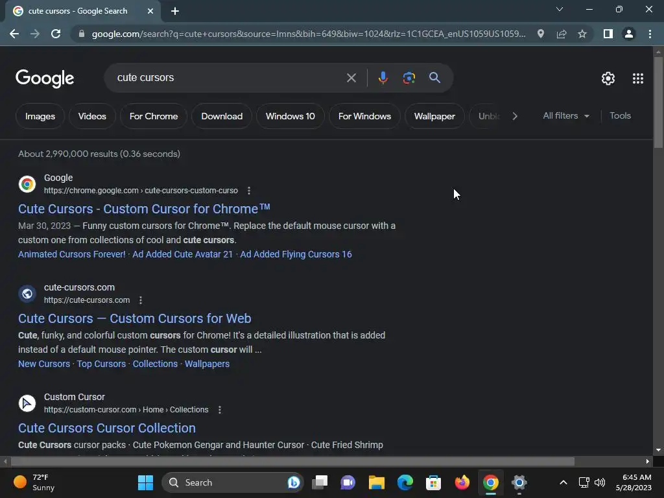Screen dimensions: 664x498
Task: Click the forward navigation arrow
Action: (x=35, y=34)
